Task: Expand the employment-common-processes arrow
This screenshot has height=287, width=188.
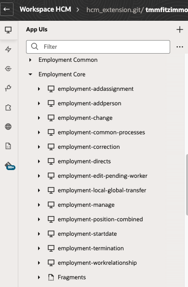Action: [x=39, y=132]
